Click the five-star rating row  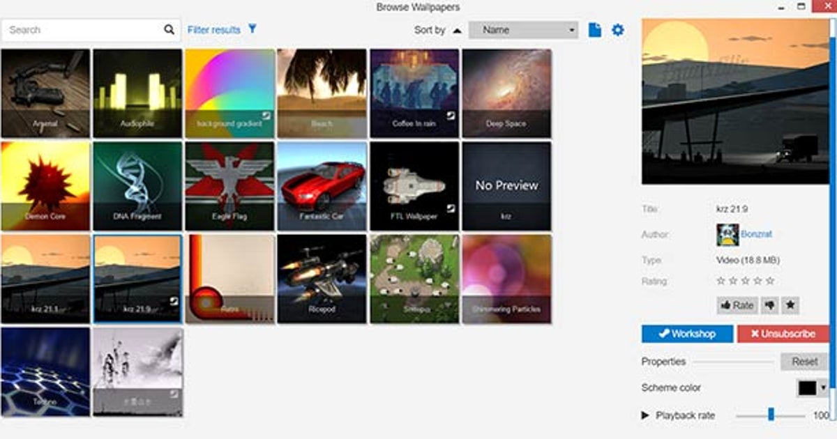pos(746,282)
